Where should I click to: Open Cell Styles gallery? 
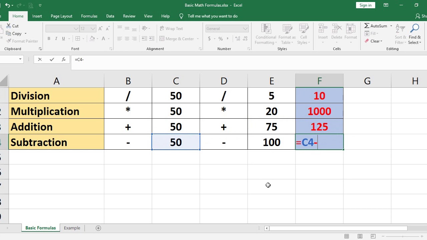304,34
